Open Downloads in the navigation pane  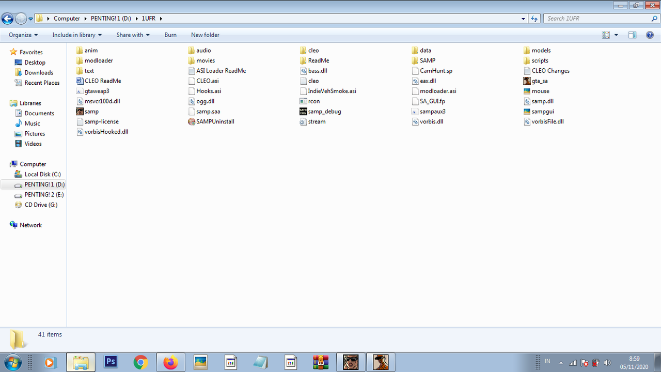(x=39, y=73)
